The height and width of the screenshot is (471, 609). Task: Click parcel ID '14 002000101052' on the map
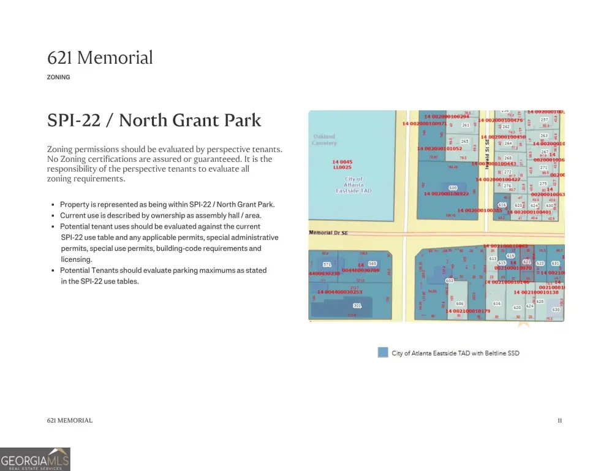click(x=439, y=148)
